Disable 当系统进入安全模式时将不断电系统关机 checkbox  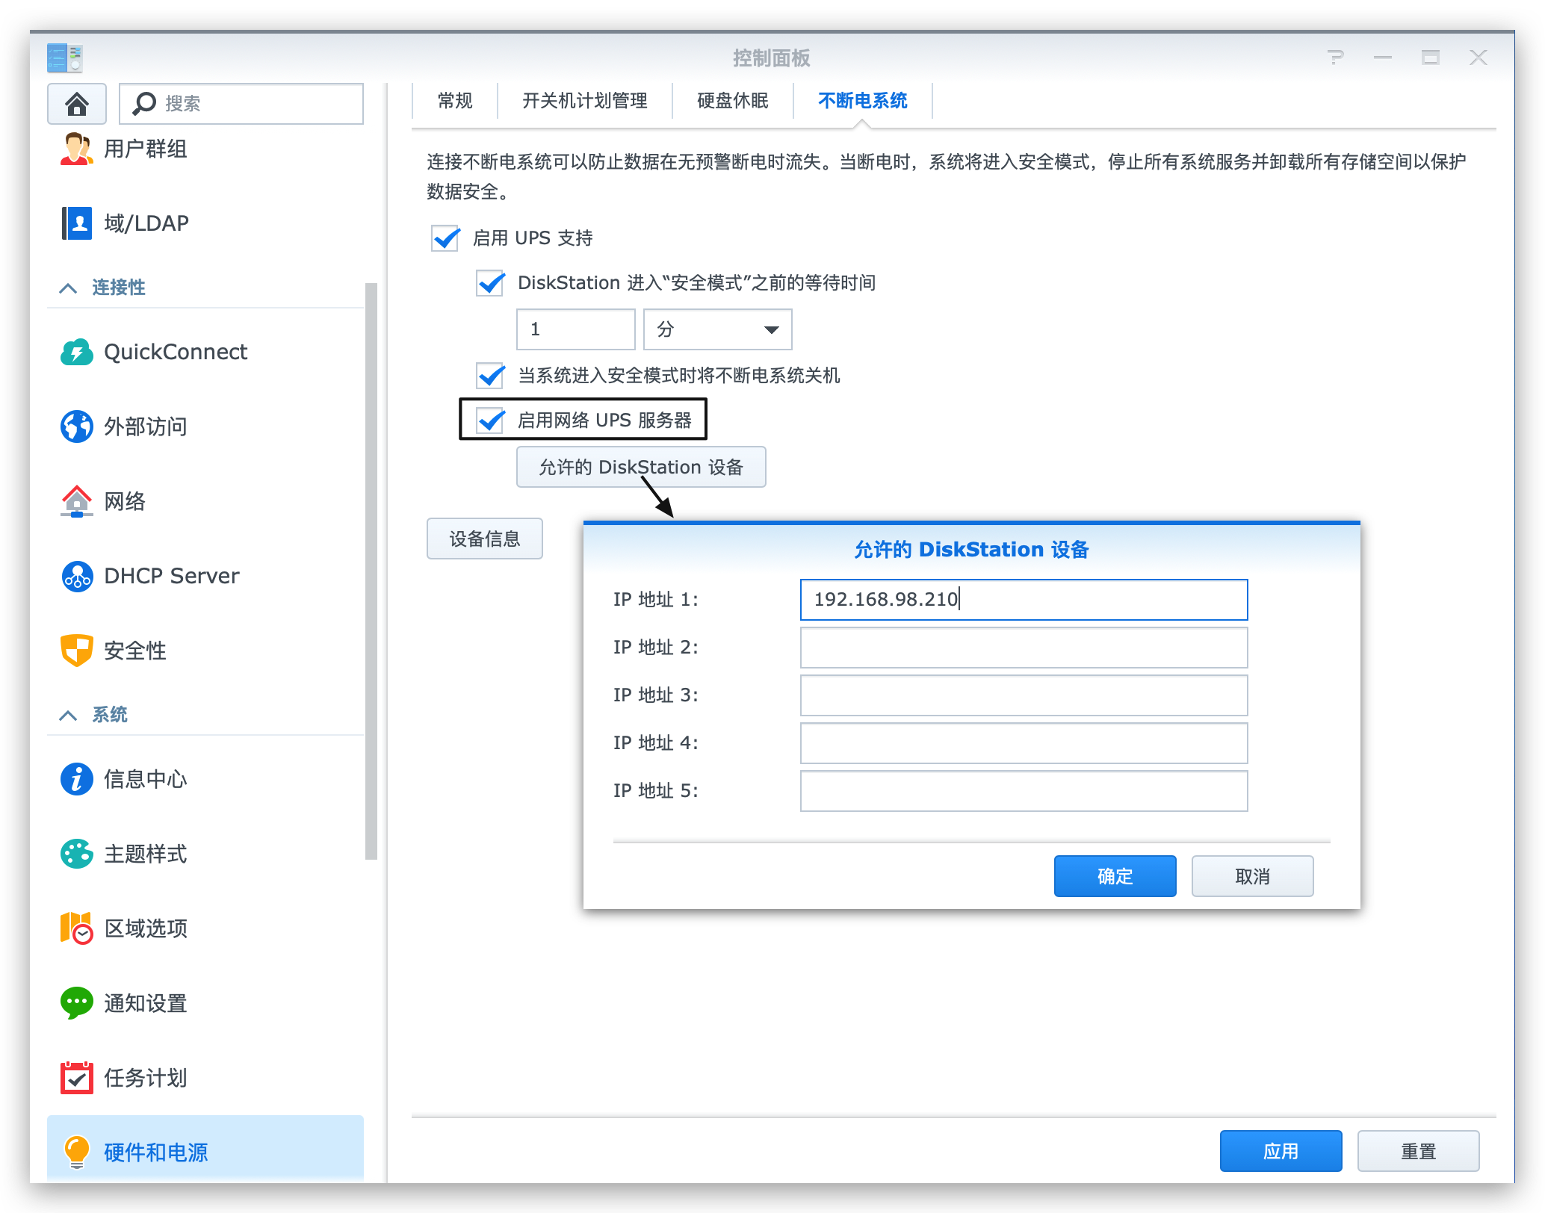[x=490, y=375]
